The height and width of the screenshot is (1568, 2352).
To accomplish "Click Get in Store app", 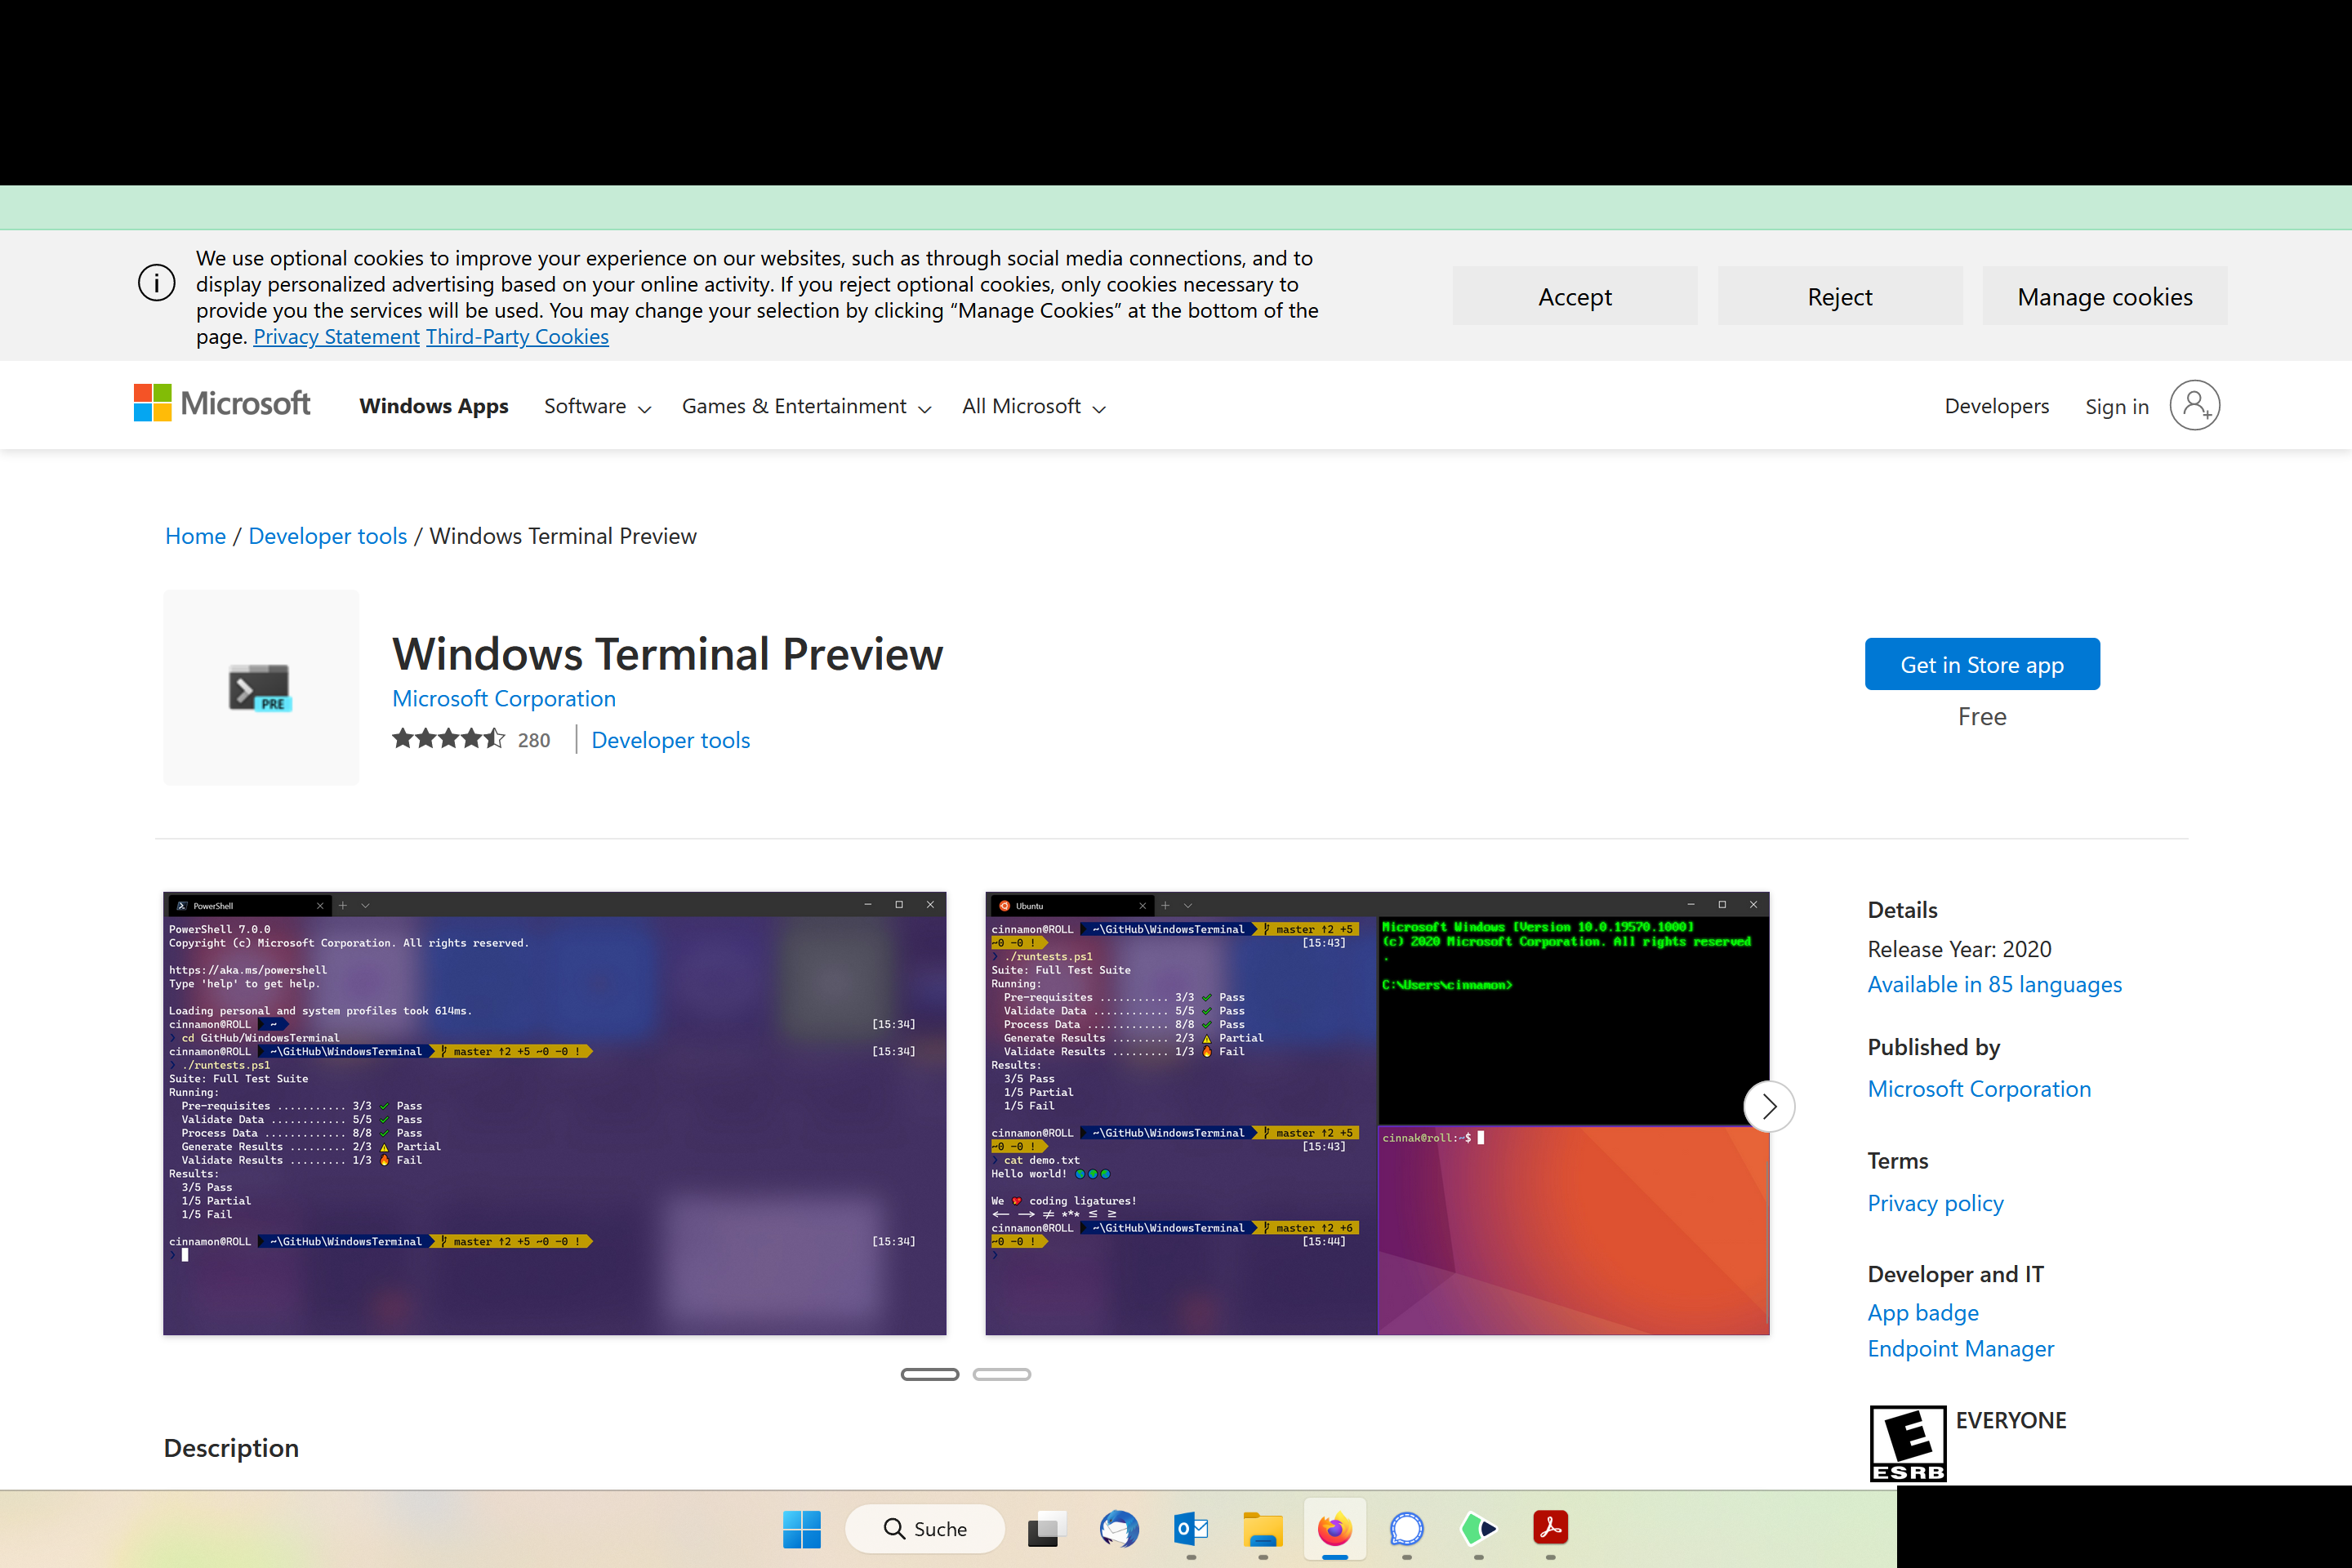I will 1982,664.
